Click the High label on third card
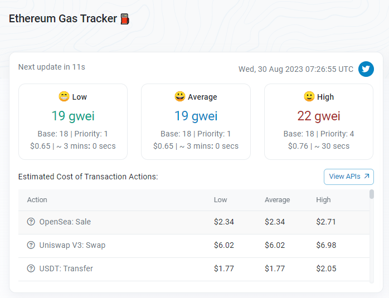The width and height of the screenshot is (389, 298). coord(325,97)
